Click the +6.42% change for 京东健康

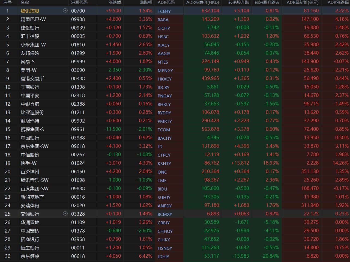coord(145,256)
